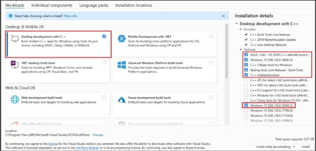
Task: Click the Web & Cloud (4) heading
Action: (20, 88)
